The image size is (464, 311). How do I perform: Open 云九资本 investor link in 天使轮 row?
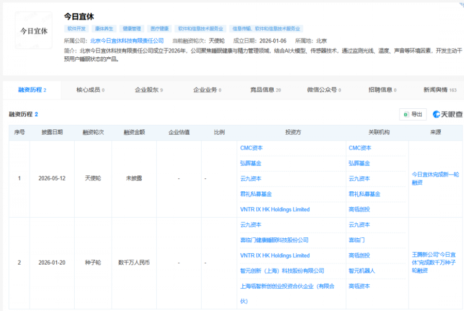point(251,179)
